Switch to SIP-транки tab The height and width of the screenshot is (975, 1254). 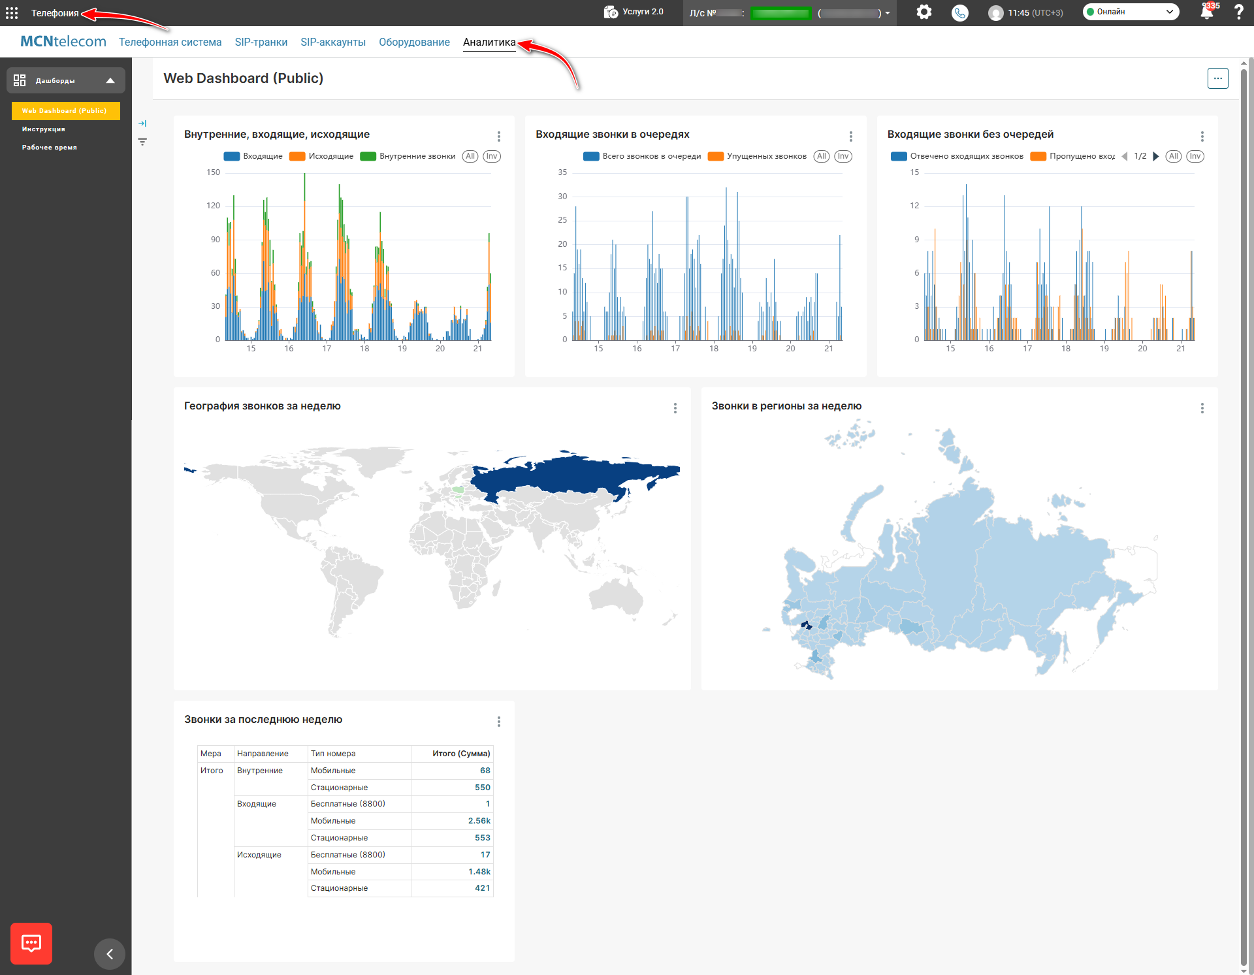(x=261, y=42)
